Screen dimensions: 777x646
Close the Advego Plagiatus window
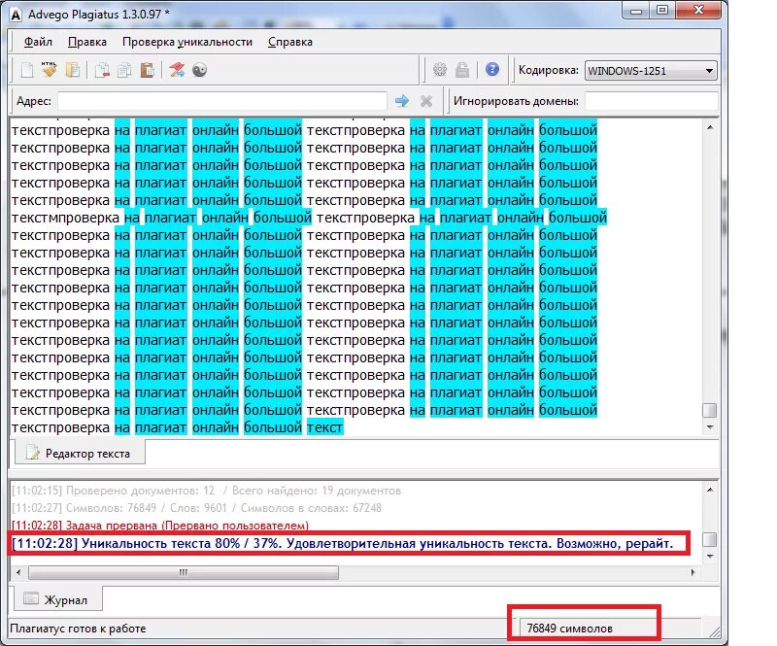click(x=698, y=11)
